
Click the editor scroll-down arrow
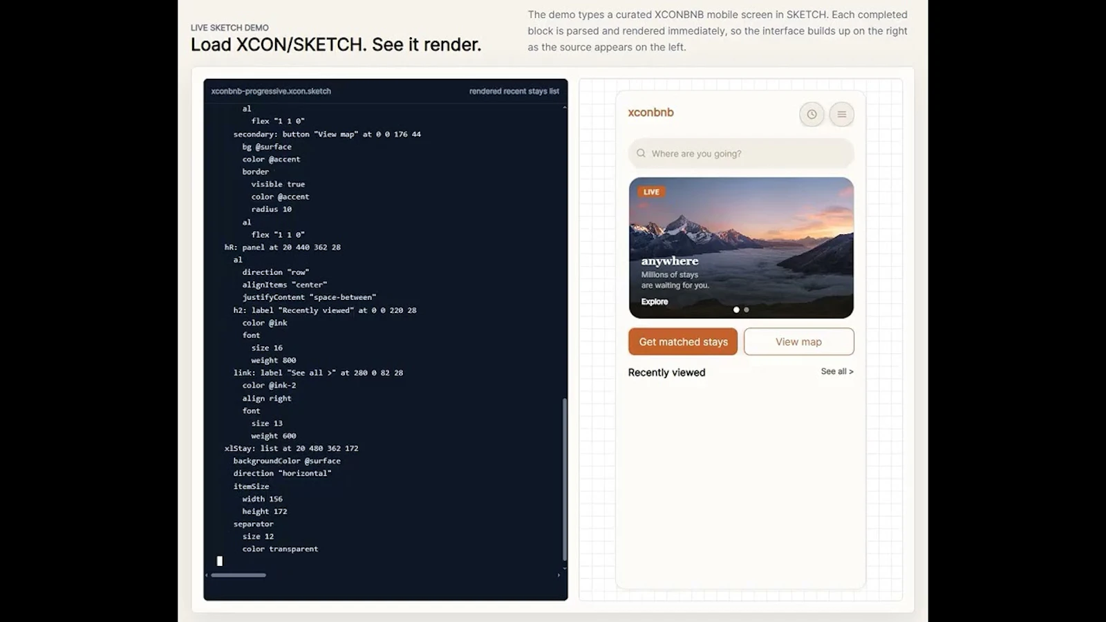tap(565, 568)
